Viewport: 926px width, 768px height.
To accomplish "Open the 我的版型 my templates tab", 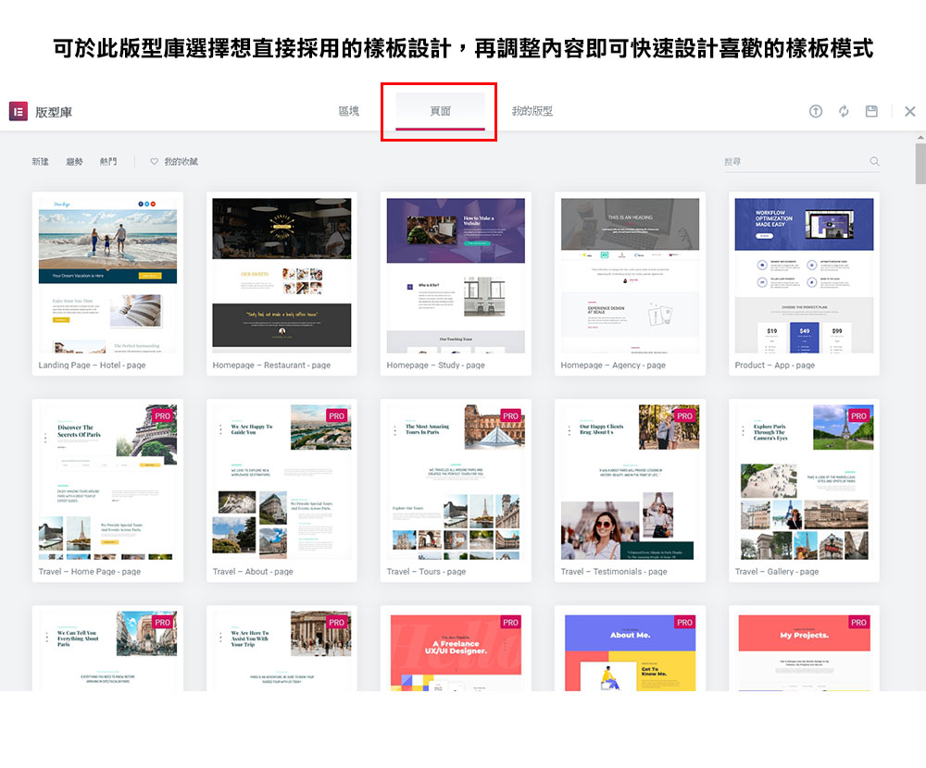I will pyautogui.click(x=532, y=110).
